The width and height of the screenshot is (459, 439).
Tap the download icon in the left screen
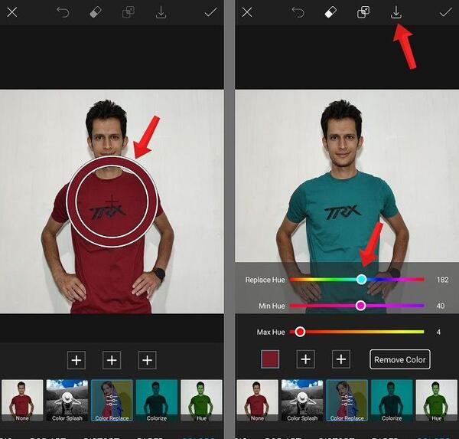coord(161,12)
